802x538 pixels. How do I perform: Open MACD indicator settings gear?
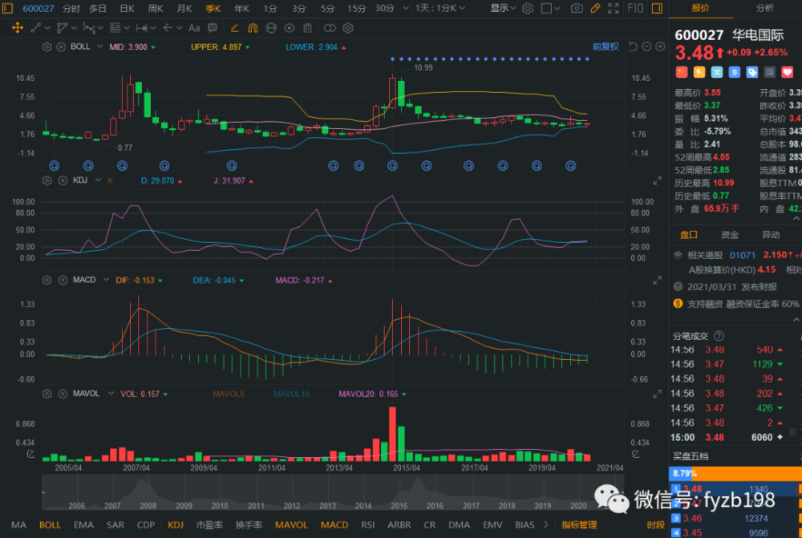click(47, 281)
